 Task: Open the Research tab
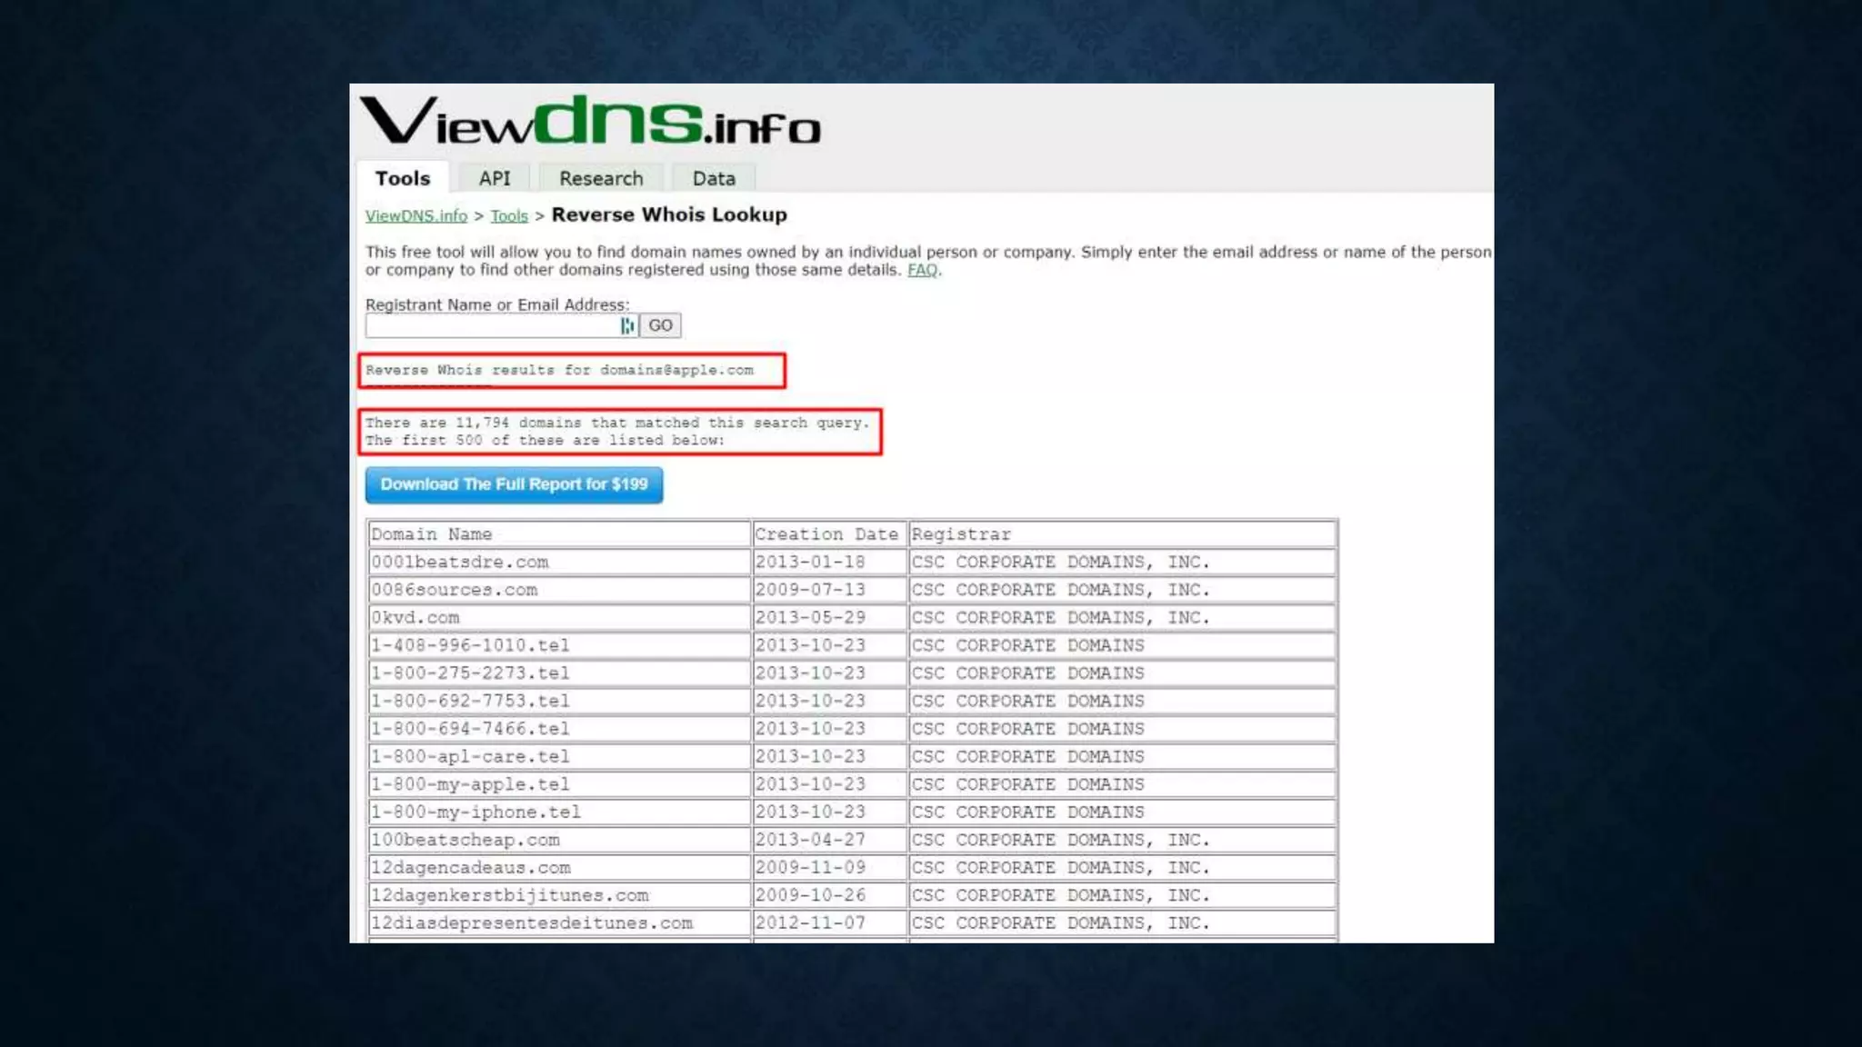600,178
